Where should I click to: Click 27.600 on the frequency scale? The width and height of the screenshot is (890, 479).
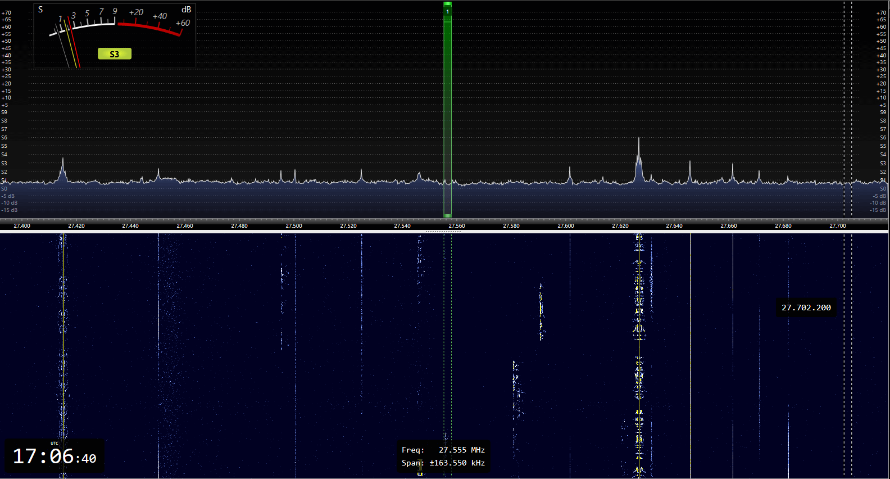(x=566, y=226)
